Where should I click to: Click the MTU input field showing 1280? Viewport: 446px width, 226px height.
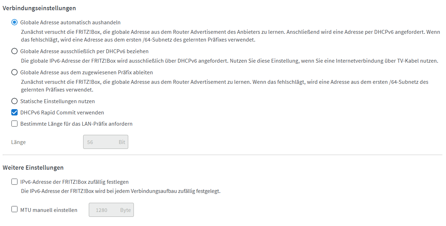(111, 210)
